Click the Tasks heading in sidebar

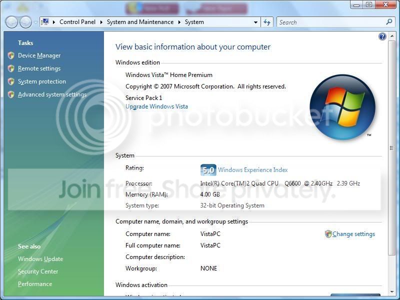pyautogui.click(x=25, y=43)
